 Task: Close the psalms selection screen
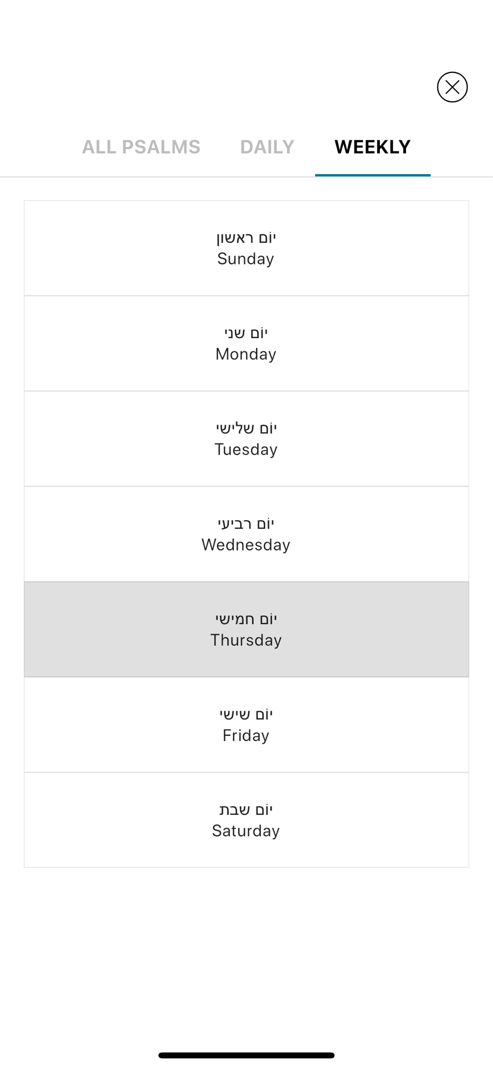tap(452, 87)
